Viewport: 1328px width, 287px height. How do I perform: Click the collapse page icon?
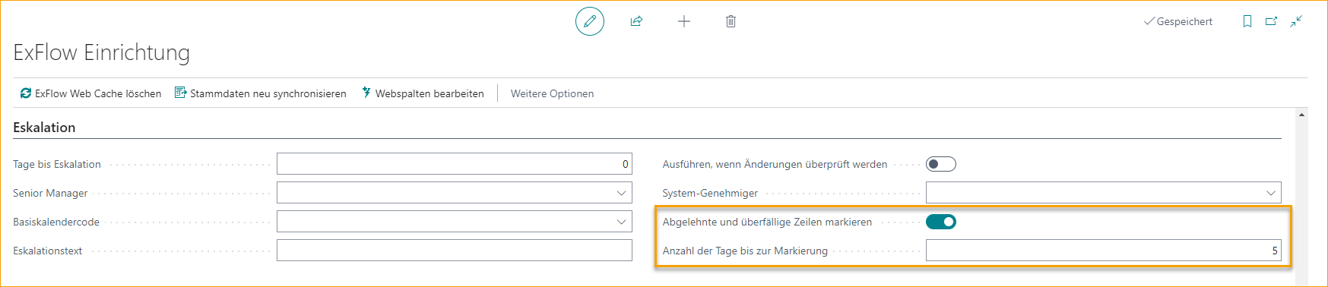pyautogui.click(x=1296, y=21)
